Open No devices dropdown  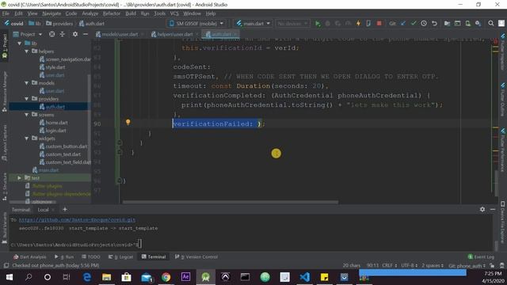click(292, 24)
